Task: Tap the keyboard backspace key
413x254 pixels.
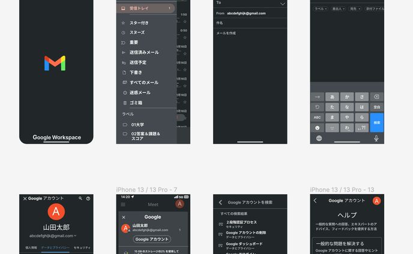Action: click(376, 96)
